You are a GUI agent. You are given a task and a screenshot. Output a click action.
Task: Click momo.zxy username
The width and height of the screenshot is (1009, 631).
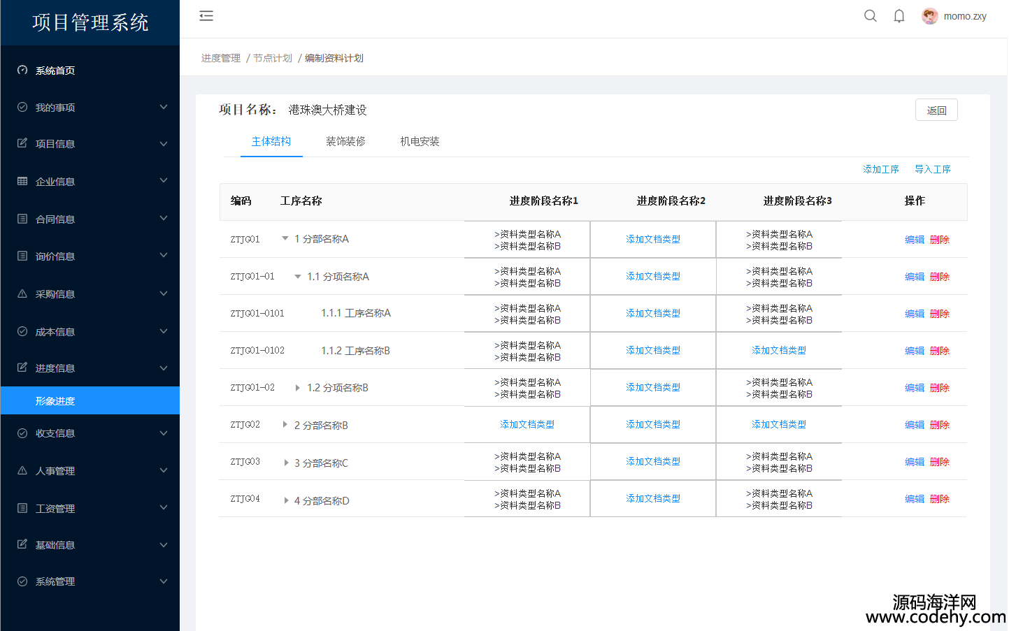point(965,16)
